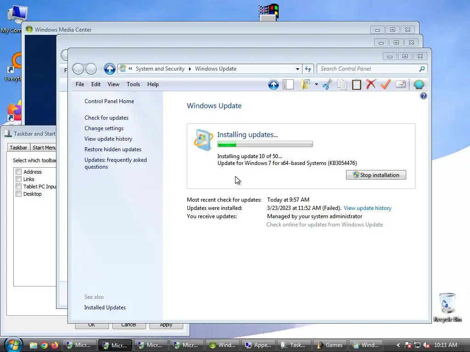The width and height of the screenshot is (470, 352).
Task: Click the blue Up arrow beside the address bar
Action: [110, 69]
